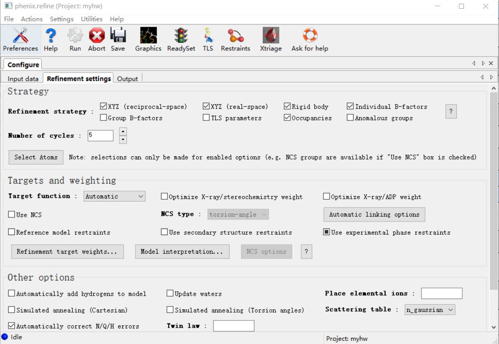Viewport: 499px width, 344px height.
Task: Click the inner tab strip right arrow
Action: click(x=492, y=77)
